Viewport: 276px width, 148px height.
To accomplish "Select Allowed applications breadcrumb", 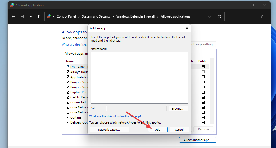I will (176, 16).
